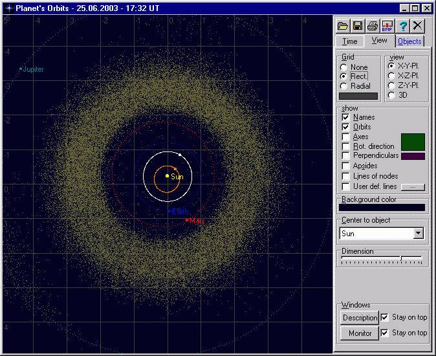Click the white planet dot on the orbit
Screen dimensions: 436x356
[x=180, y=155]
